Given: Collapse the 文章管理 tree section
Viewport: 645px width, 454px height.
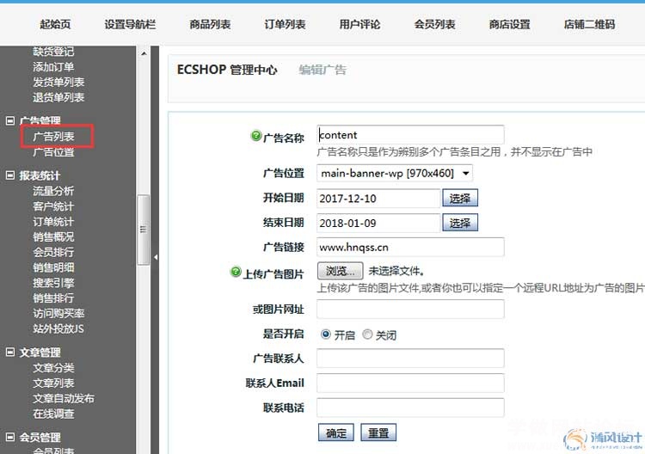Looking at the screenshot, I should [x=10, y=353].
